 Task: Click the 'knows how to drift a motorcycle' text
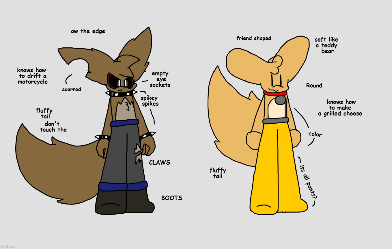tap(32, 76)
